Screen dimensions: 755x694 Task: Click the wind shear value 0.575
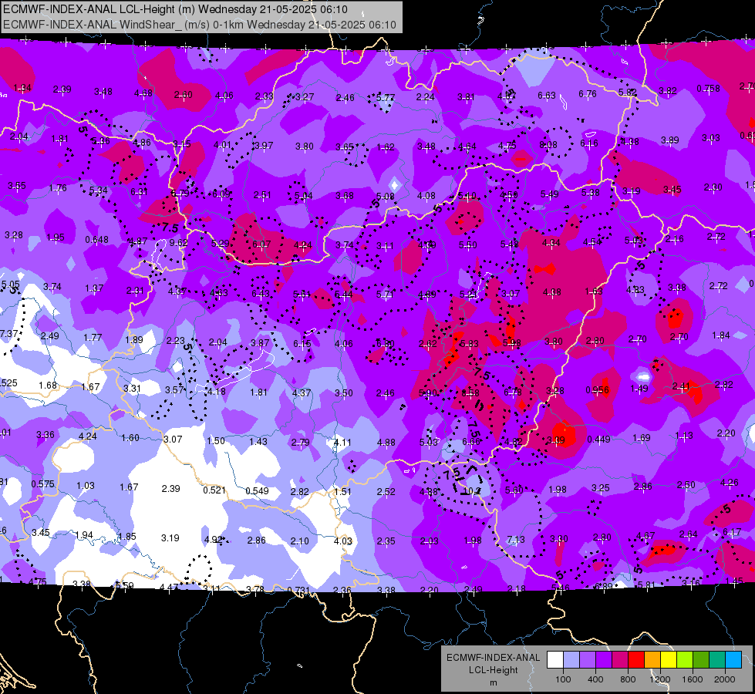pyautogui.click(x=43, y=483)
